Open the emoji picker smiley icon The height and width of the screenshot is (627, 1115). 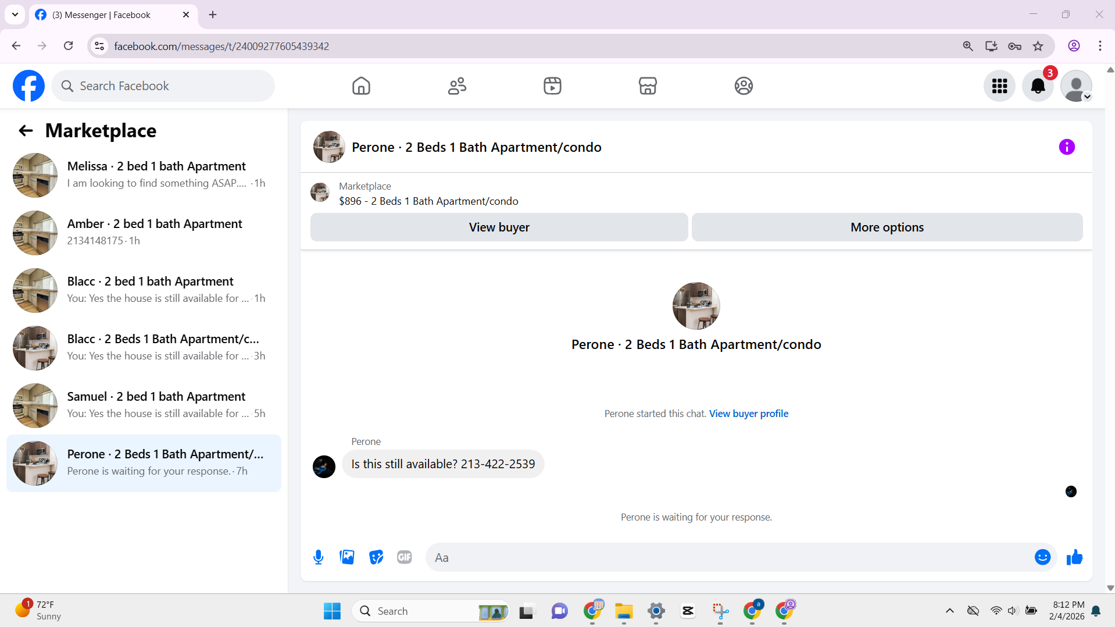tap(1042, 557)
